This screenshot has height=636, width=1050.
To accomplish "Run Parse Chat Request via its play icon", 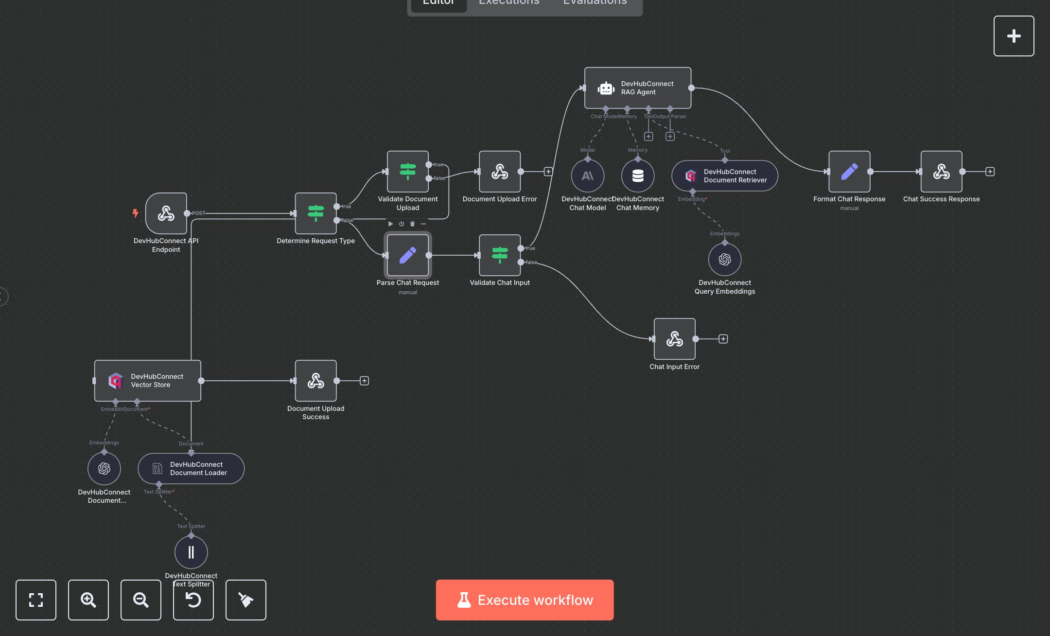I will pos(391,224).
